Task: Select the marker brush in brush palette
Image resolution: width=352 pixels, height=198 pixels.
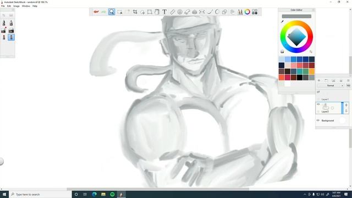Action: click(x=4, y=23)
